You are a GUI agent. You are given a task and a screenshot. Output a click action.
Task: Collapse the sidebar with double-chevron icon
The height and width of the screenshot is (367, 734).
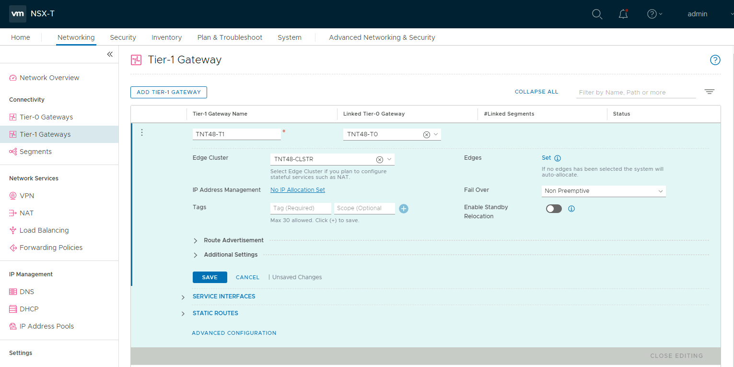click(x=110, y=54)
